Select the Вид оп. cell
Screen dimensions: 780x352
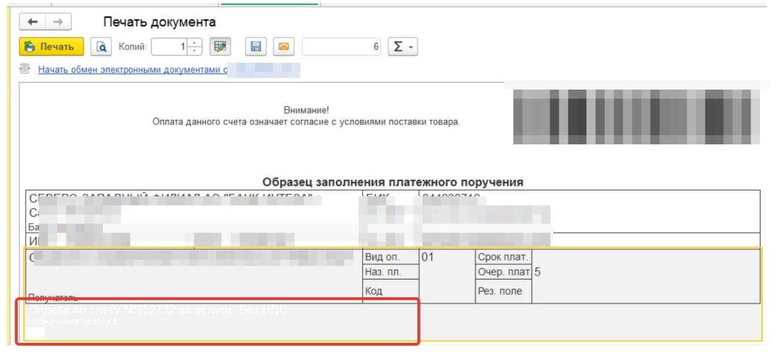(x=391, y=257)
